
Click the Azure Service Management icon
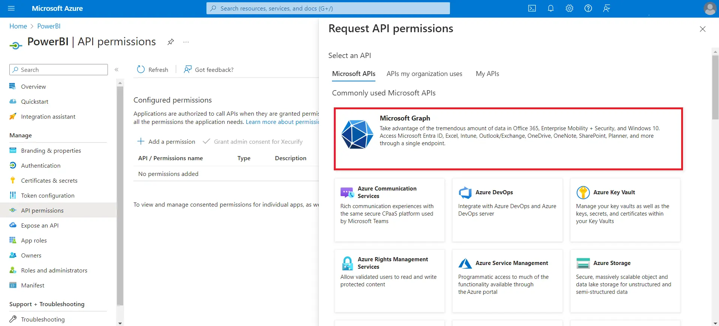(x=465, y=263)
